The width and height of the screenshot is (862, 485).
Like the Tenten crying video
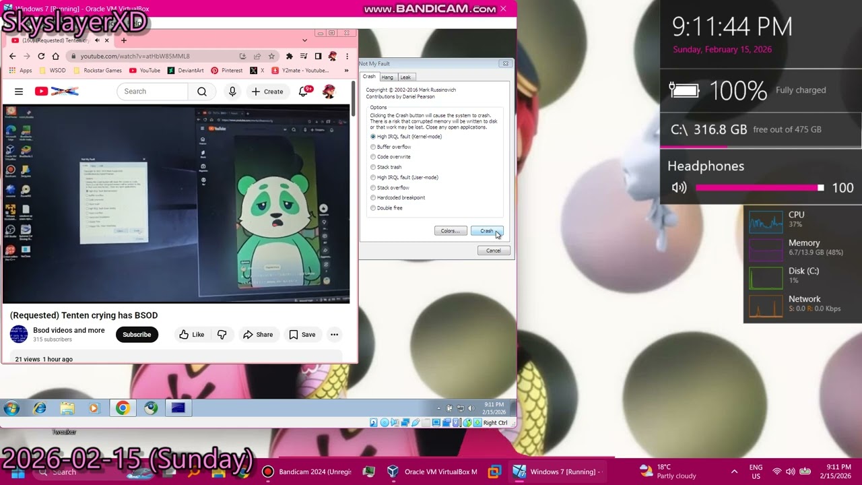pyautogui.click(x=191, y=335)
